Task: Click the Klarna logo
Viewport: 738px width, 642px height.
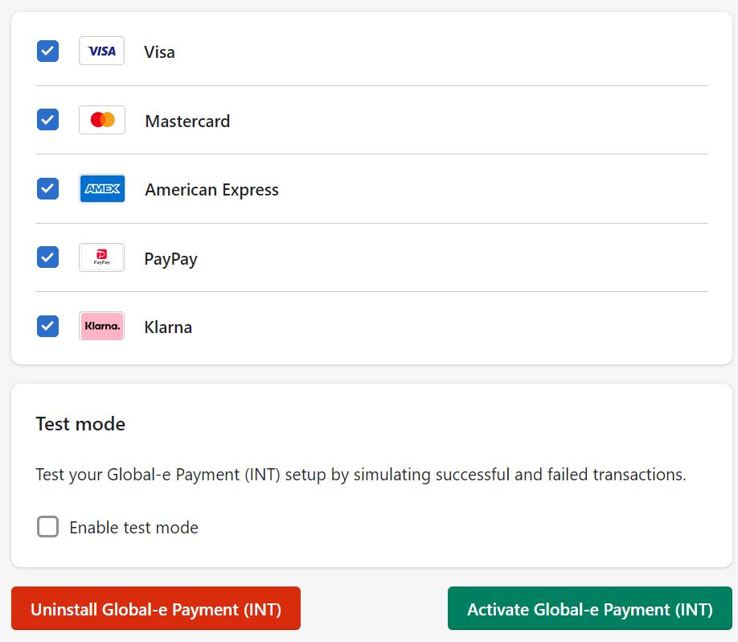Action: (101, 326)
